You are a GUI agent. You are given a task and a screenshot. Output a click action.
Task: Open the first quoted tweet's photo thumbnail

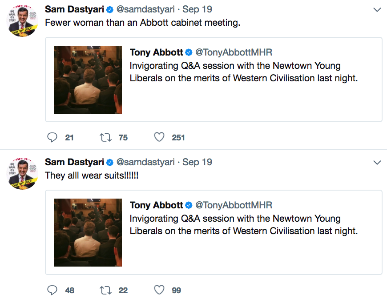[x=88, y=80]
